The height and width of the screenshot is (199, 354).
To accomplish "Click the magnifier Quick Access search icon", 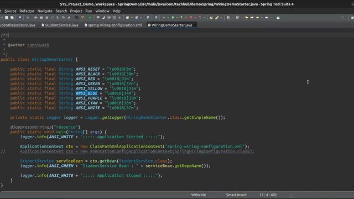I will tap(343, 18).
